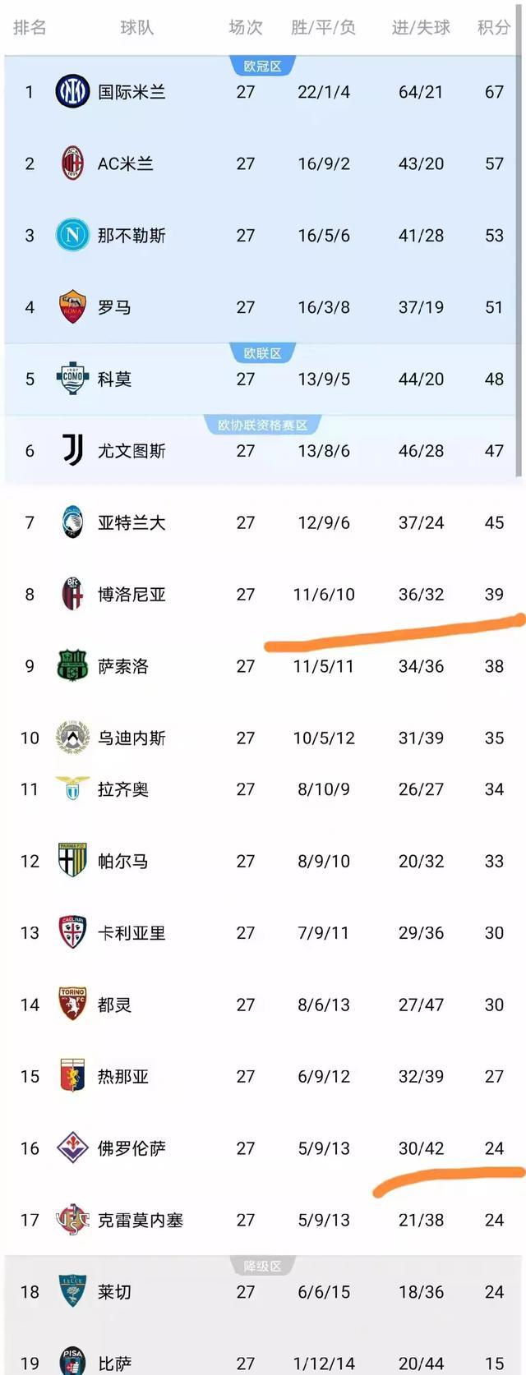Click the Genoa club crest
The width and height of the screenshot is (526, 1375).
click(x=72, y=1076)
